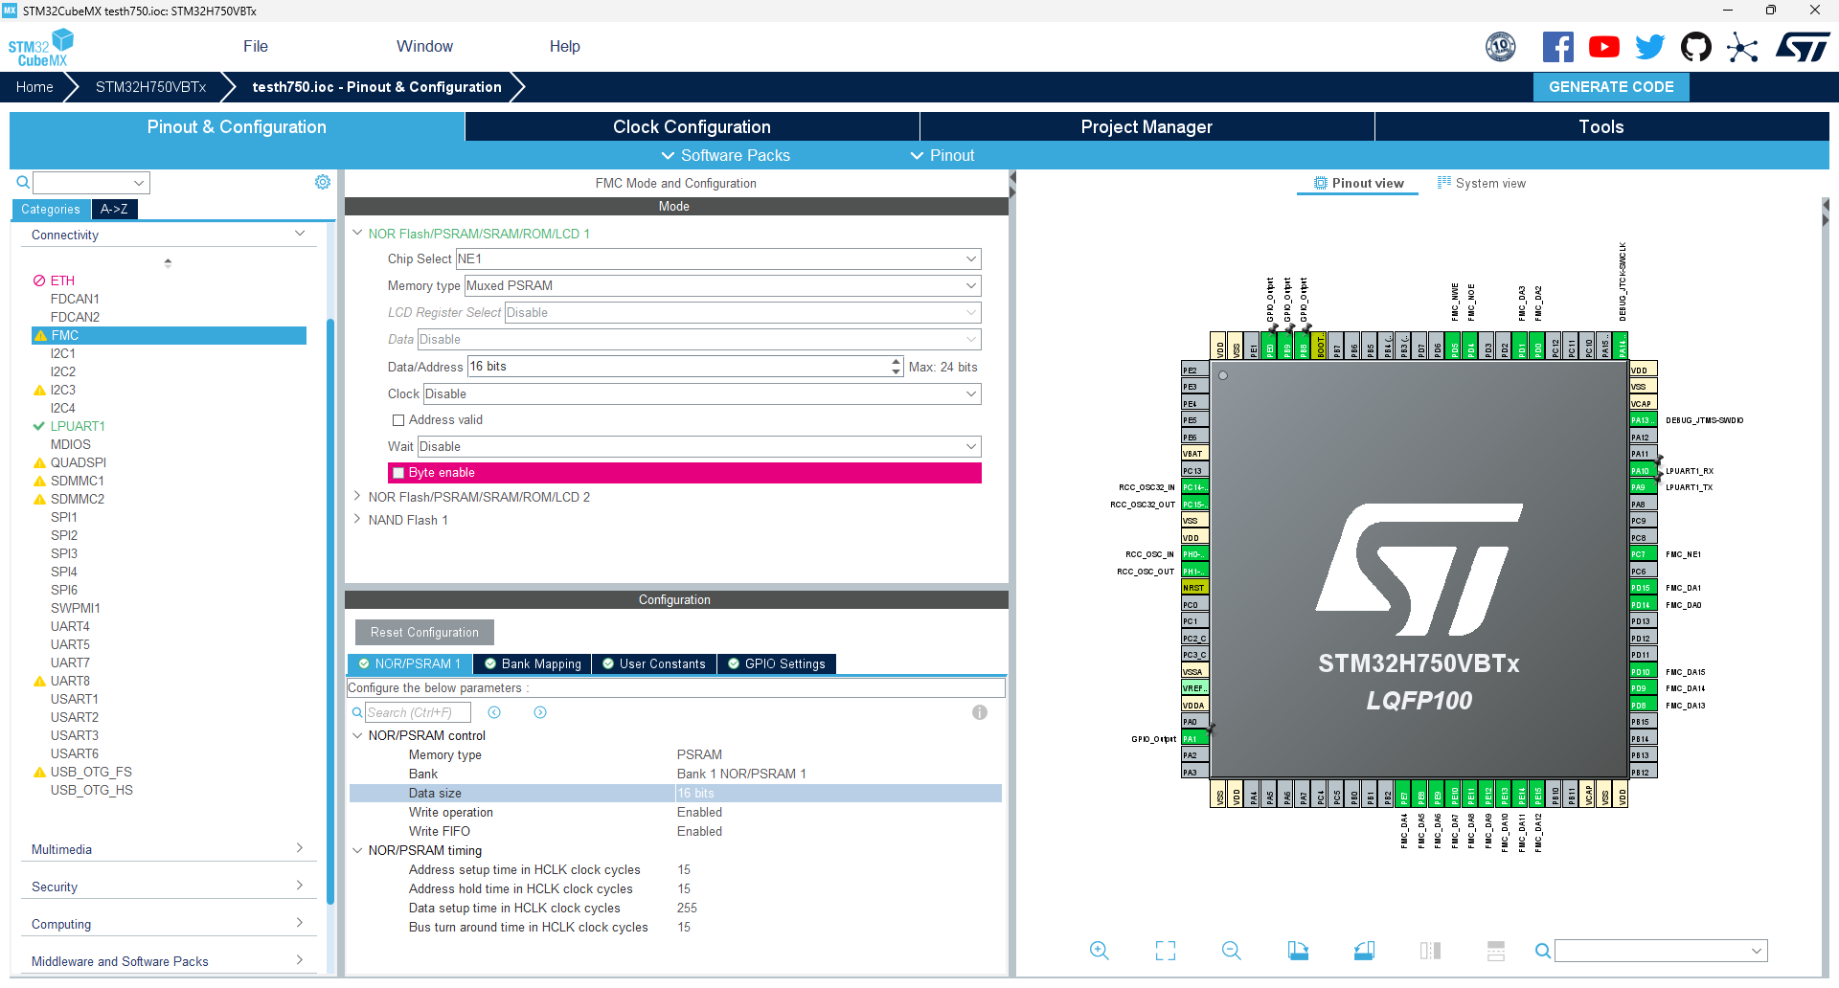Rotate the chip counter-clockwise
The width and height of the screenshot is (1839, 988).
[1364, 951]
